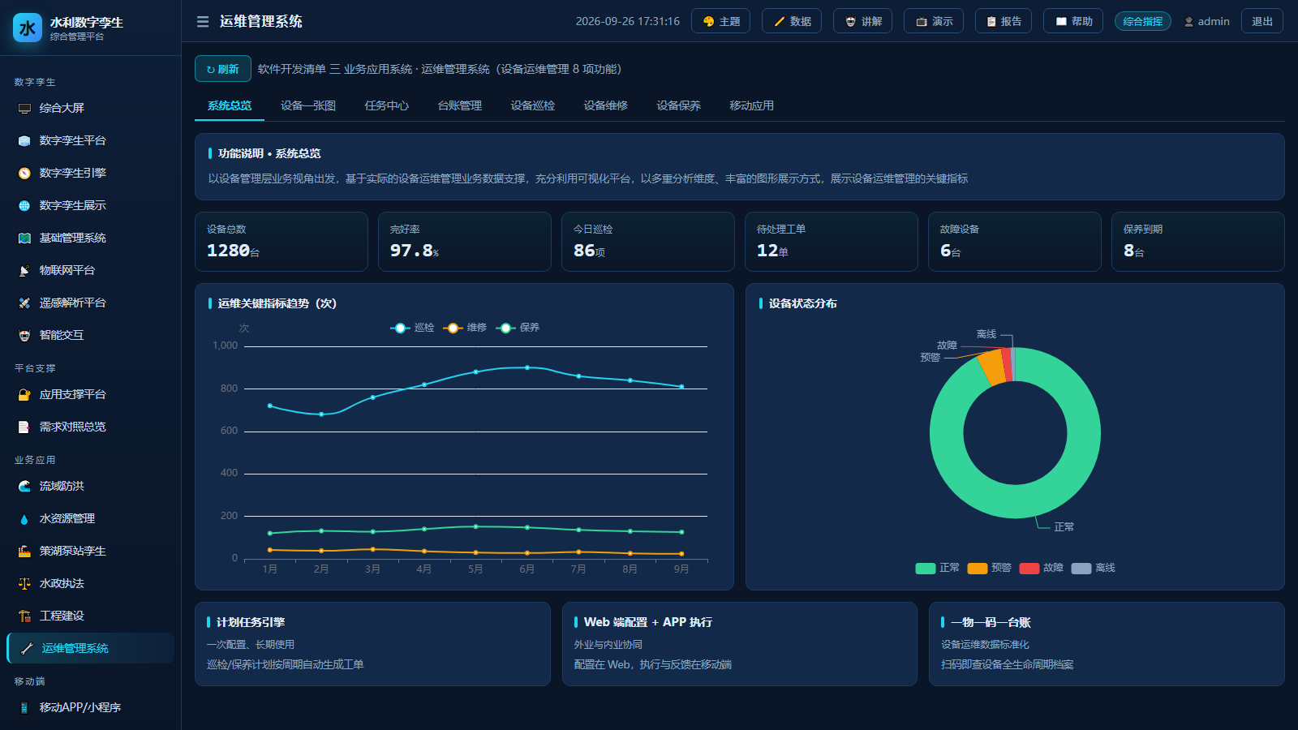Image resolution: width=1298 pixels, height=730 pixels.
Task: Click the 运维管理系统 page title
Action: 261,22
